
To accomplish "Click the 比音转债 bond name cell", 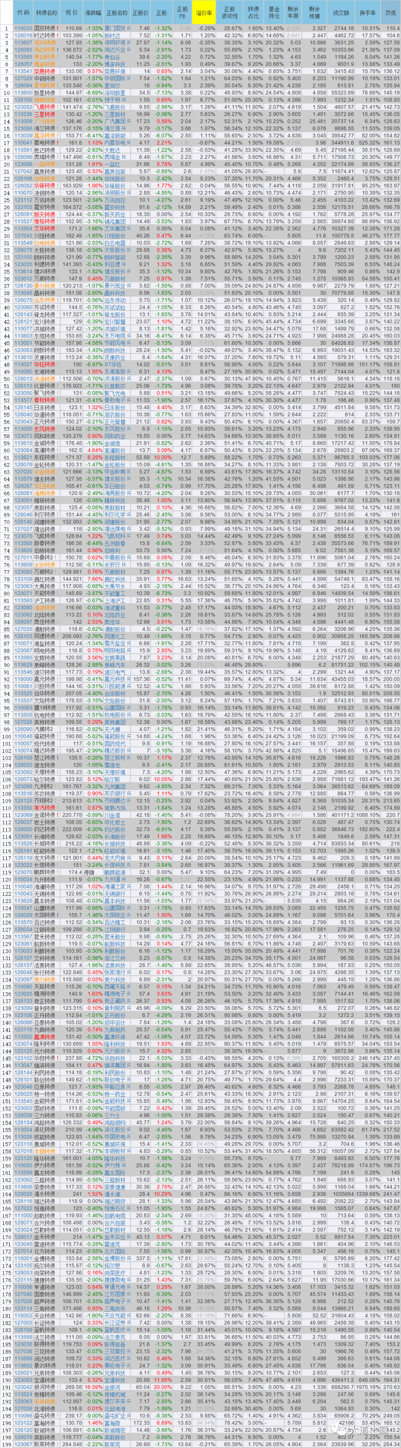I will (47, 386).
